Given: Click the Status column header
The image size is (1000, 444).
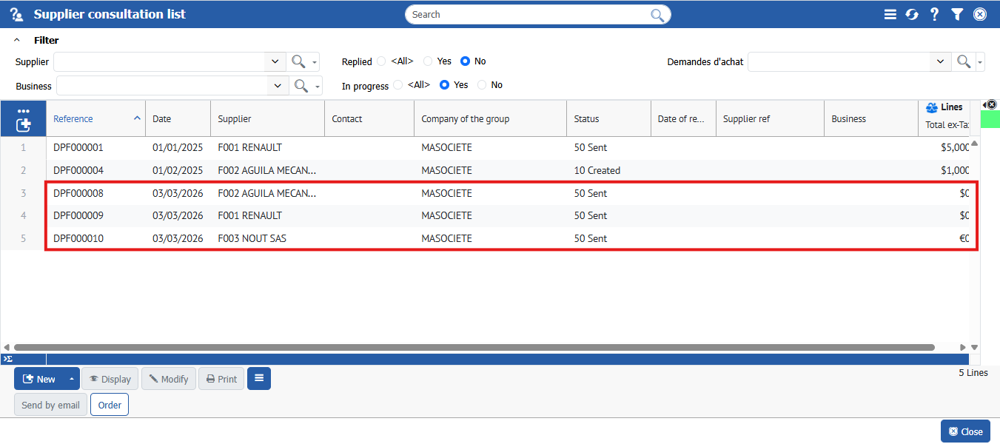Looking at the screenshot, I should tap(586, 118).
